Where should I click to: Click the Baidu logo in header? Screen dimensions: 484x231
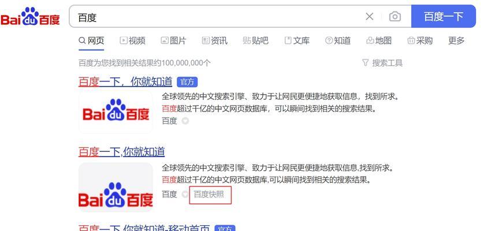click(30, 17)
